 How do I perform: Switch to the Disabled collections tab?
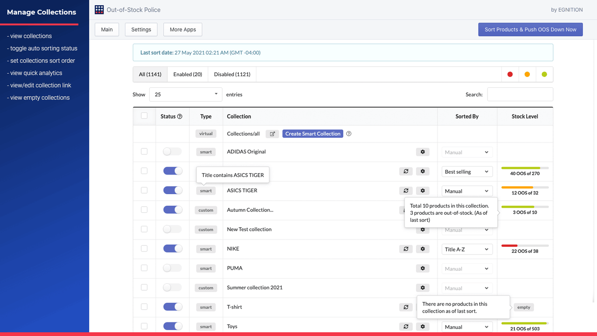click(231, 74)
